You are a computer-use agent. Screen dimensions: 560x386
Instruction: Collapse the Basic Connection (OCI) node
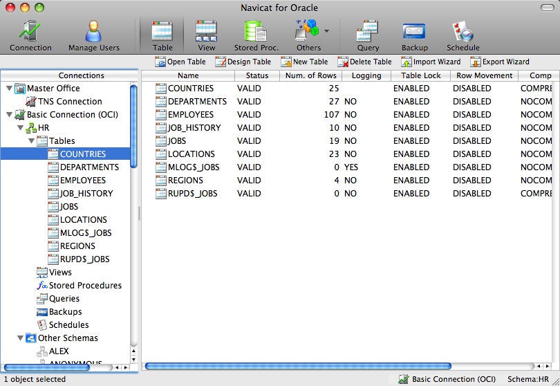tap(9, 114)
